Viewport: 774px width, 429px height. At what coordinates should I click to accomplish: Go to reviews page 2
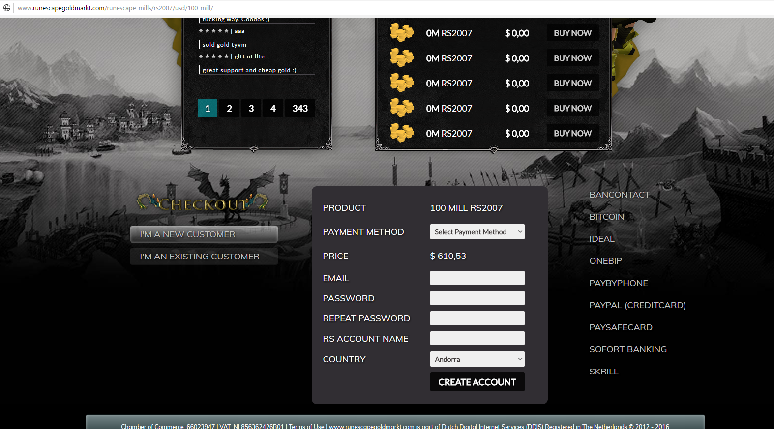229,108
